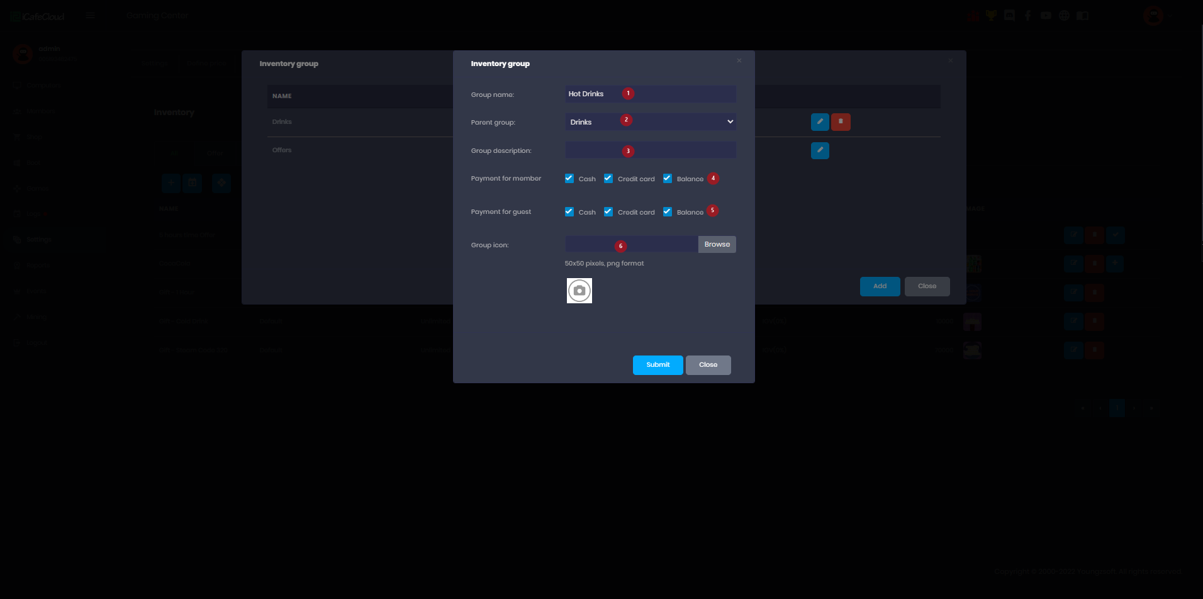Screen dimensions: 1203x599
Task: Open the Discord icon in the top bar
Action: tap(1009, 16)
